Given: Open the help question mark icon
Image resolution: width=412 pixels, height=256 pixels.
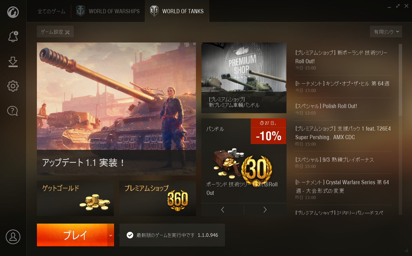Looking at the screenshot, I should click(12, 111).
